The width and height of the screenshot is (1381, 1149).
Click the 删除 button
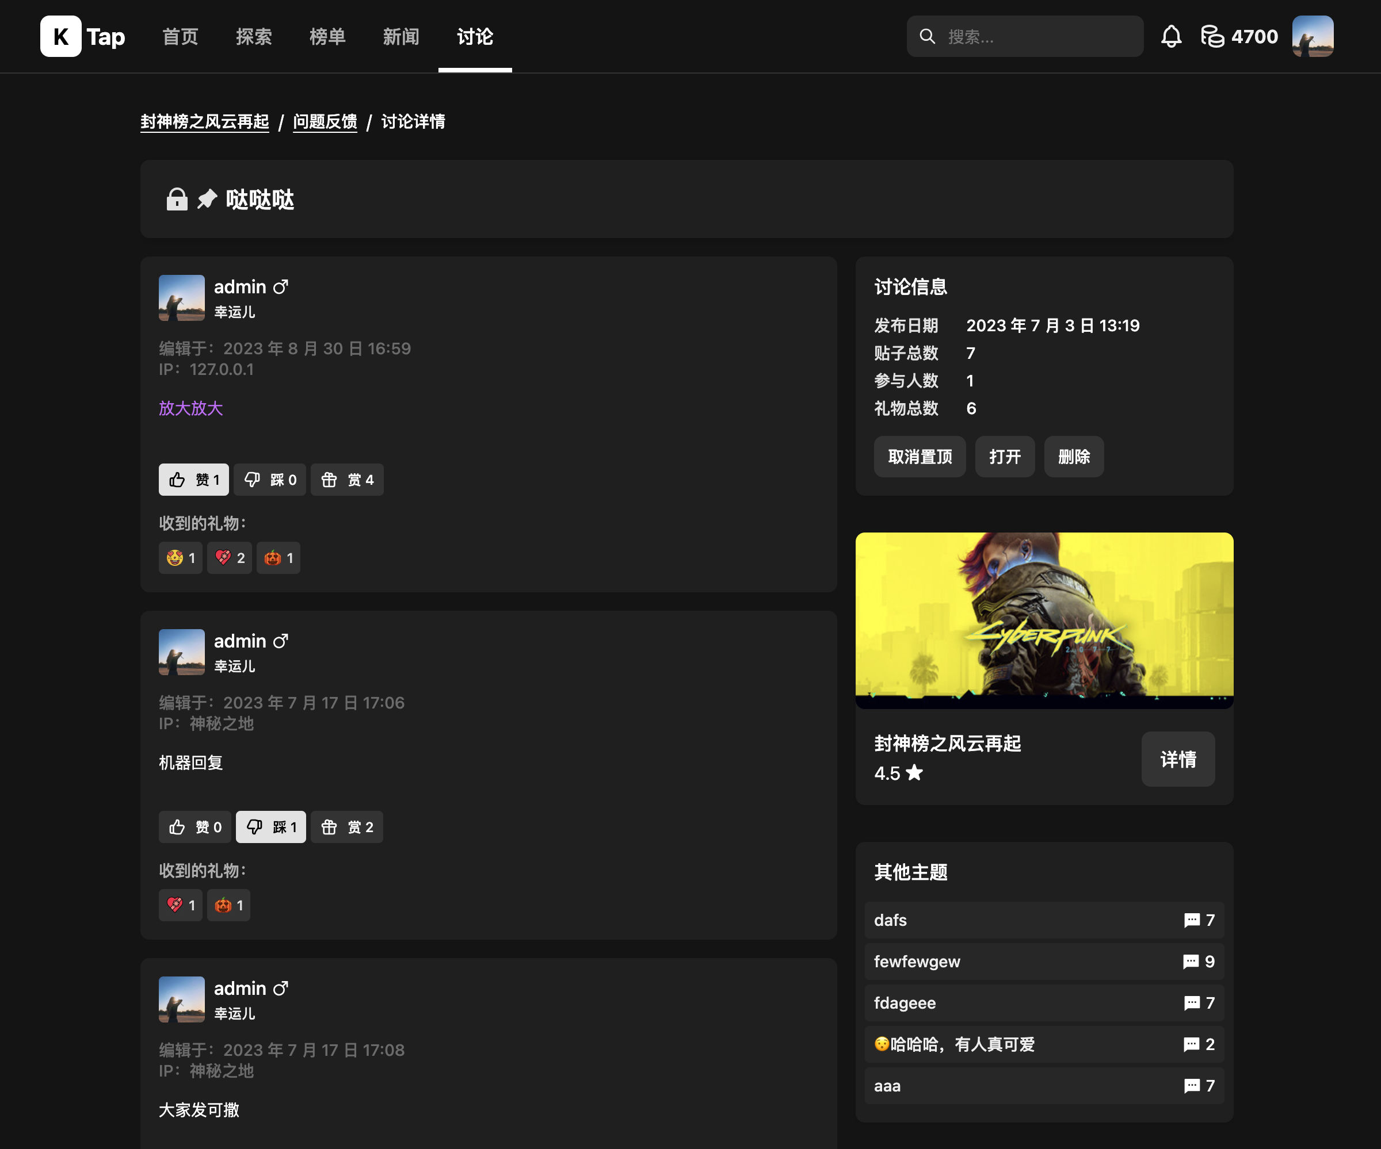[x=1073, y=457]
